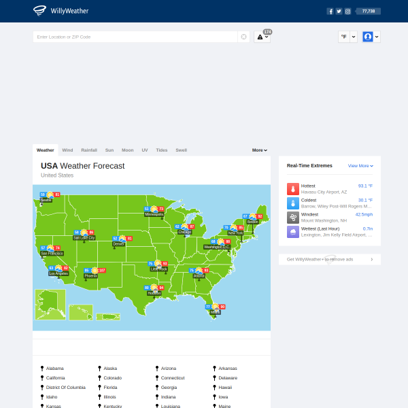Open the weather warnings alert dropdown
This screenshot has width=408, height=408.
pyautogui.click(x=262, y=37)
